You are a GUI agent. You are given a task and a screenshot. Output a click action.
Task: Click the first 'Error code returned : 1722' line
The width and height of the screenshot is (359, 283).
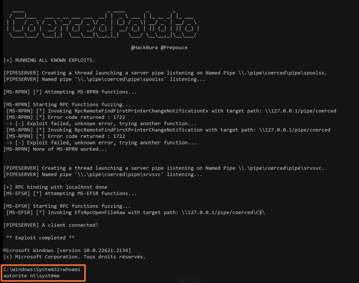[x=66, y=117]
